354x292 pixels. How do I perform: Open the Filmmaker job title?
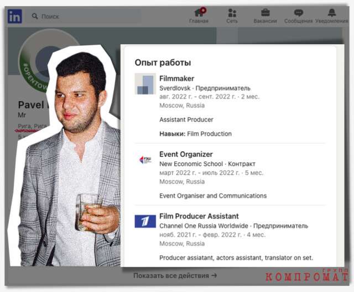click(176, 79)
